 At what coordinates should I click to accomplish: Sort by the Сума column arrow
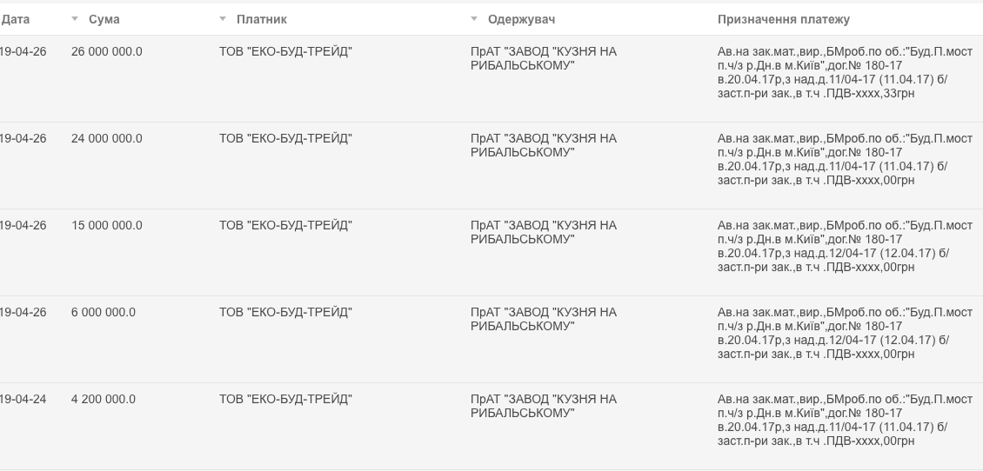tap(75, 19)
